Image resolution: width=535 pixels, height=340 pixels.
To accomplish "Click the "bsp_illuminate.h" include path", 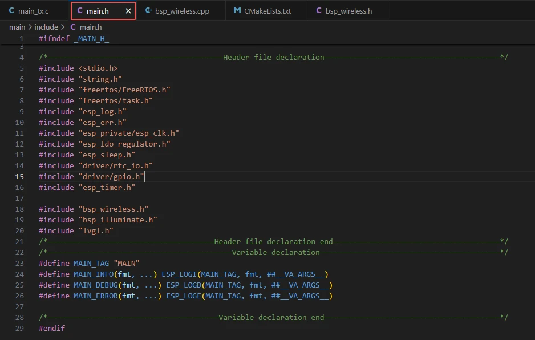I will tap(117, 220).
